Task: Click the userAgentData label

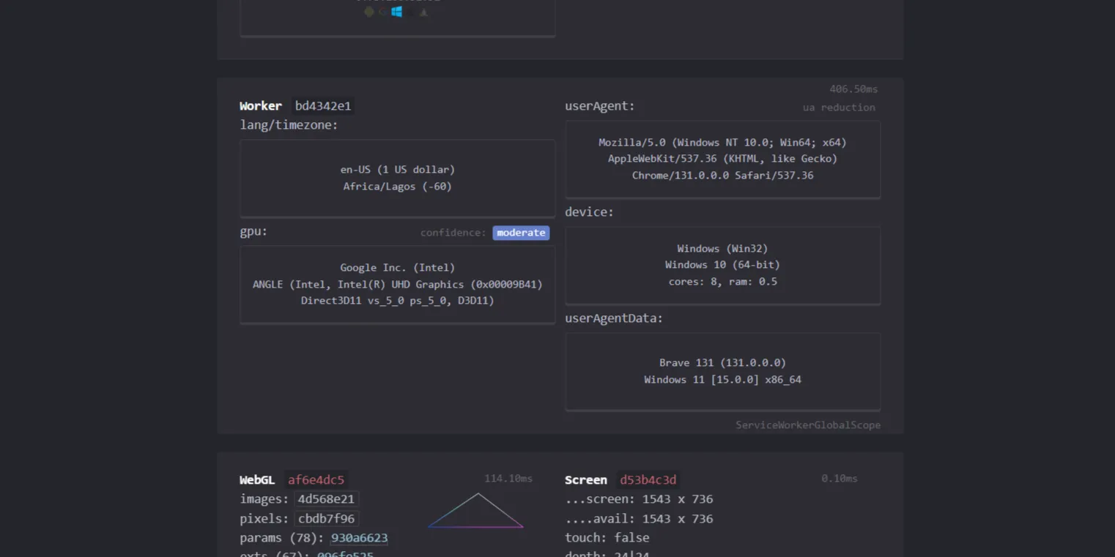Action: (614, 318)
